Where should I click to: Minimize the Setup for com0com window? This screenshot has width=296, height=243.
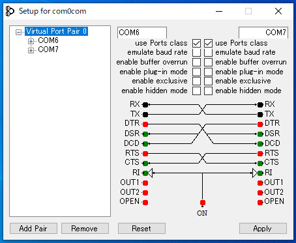click(x=219, y=11)
